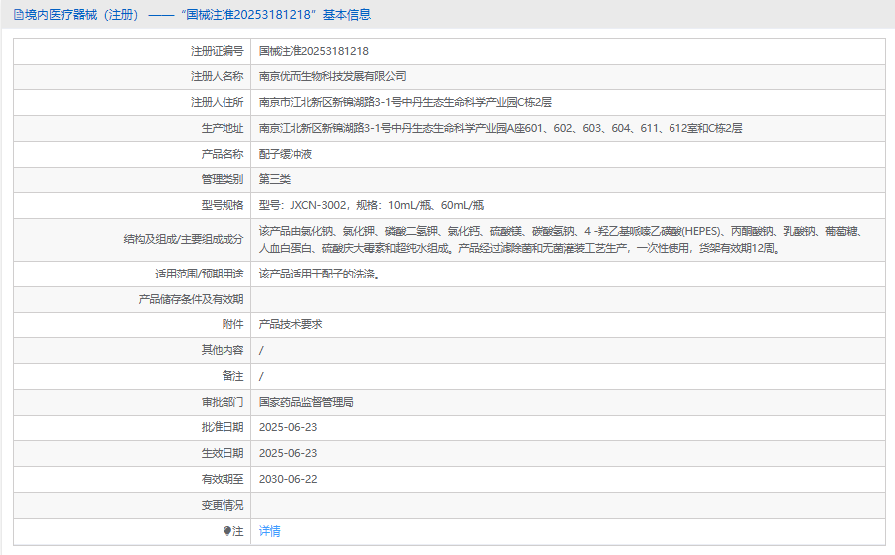Screen dimensions: 895x555
Task: Select registration number value 国械注准20253181218
Action: (313, 51)
